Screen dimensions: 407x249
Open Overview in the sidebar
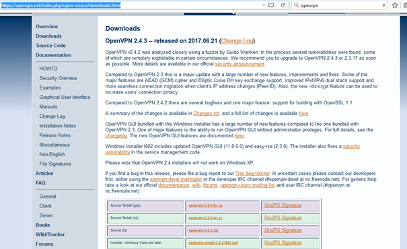click(x=46, y=26)
